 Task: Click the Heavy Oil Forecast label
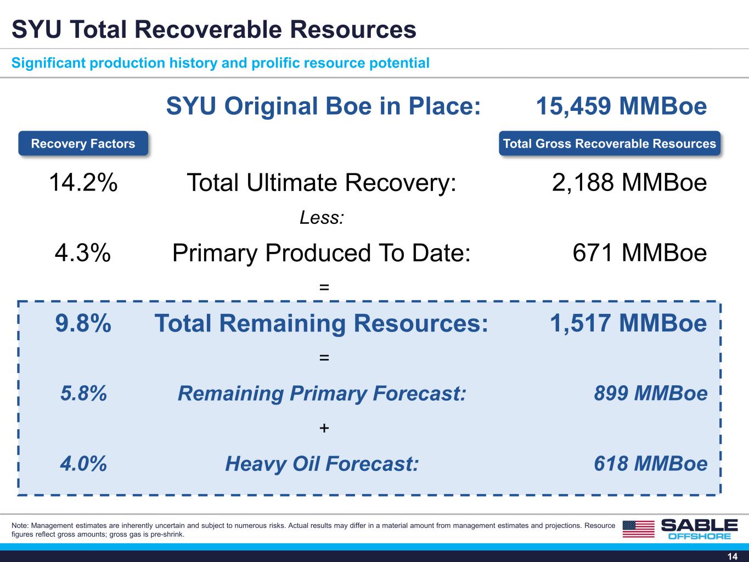click(x=322, y=464)
